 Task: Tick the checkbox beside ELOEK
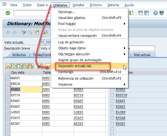pyautogui.click(x=112, y=112)
